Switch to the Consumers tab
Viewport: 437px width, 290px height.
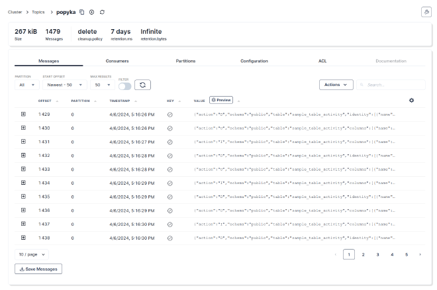click(x=117, y=61)
